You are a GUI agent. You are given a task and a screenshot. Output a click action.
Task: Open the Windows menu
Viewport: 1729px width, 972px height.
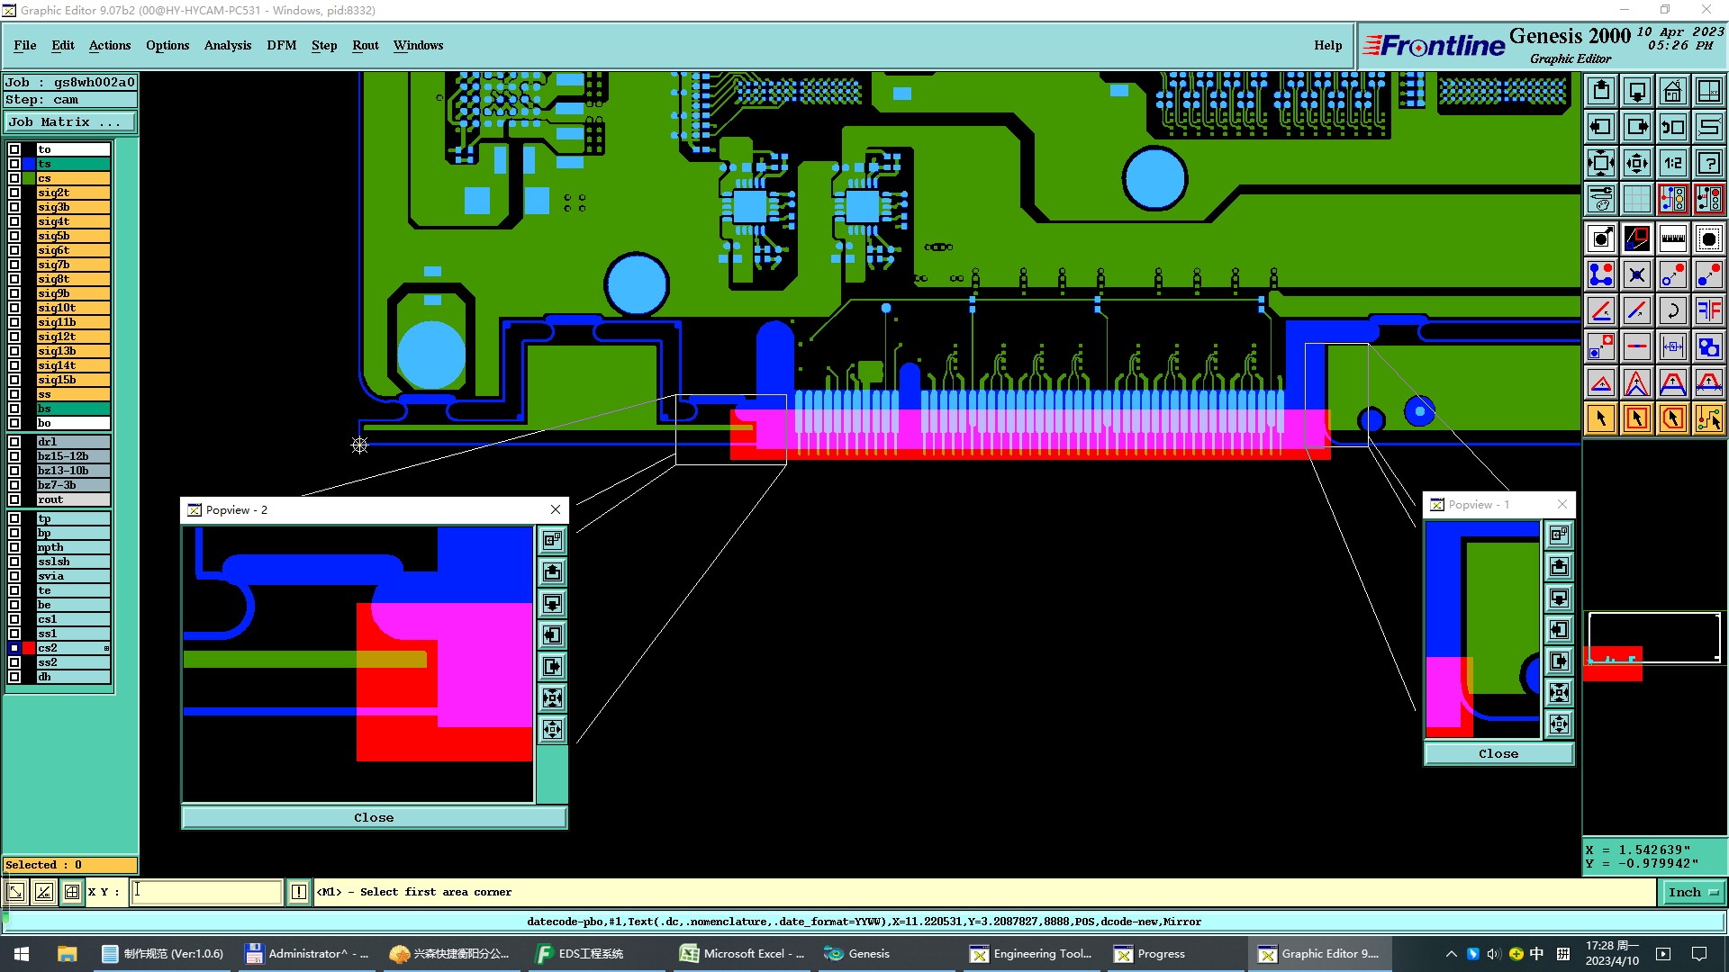pos(419,45)
